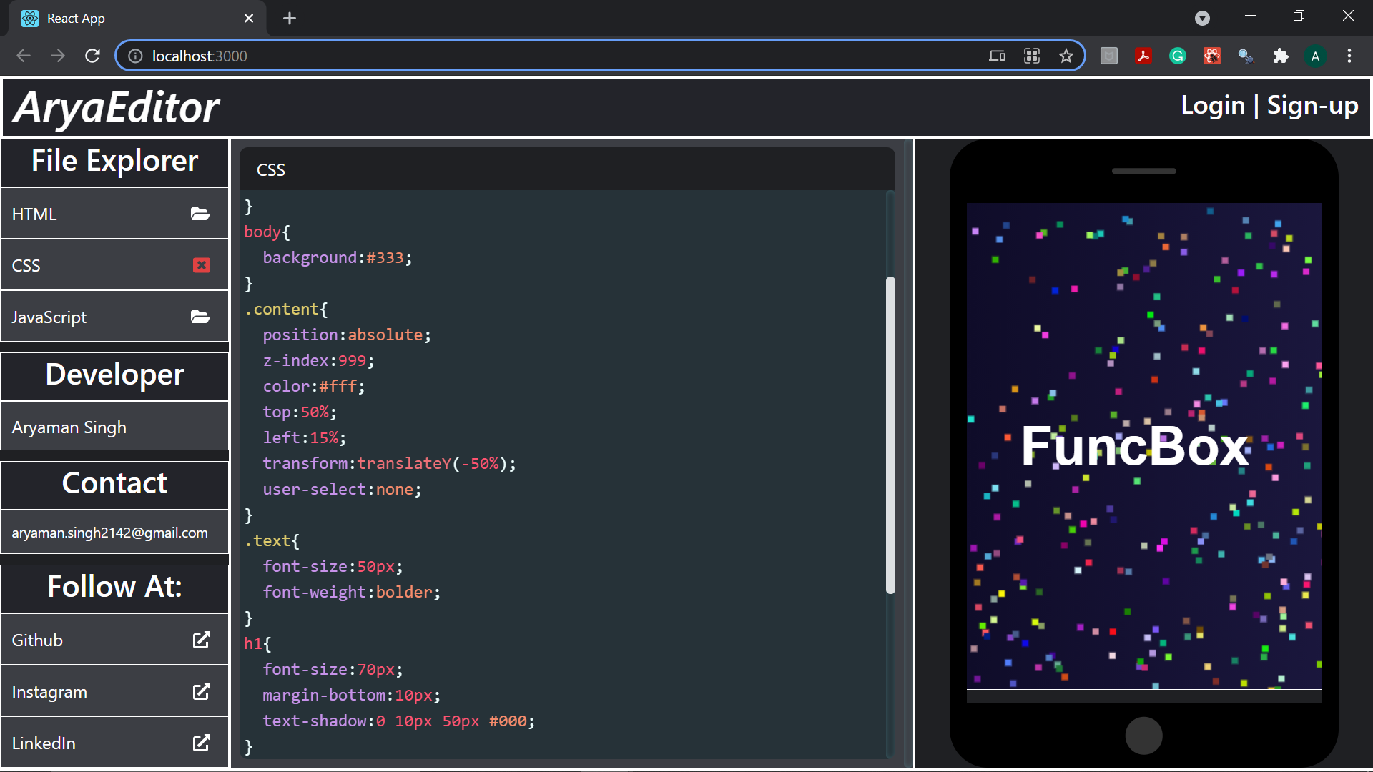Select the CSS editor tab header
The width and height of the screenshot is (1373, 772).
pos(567,169)
